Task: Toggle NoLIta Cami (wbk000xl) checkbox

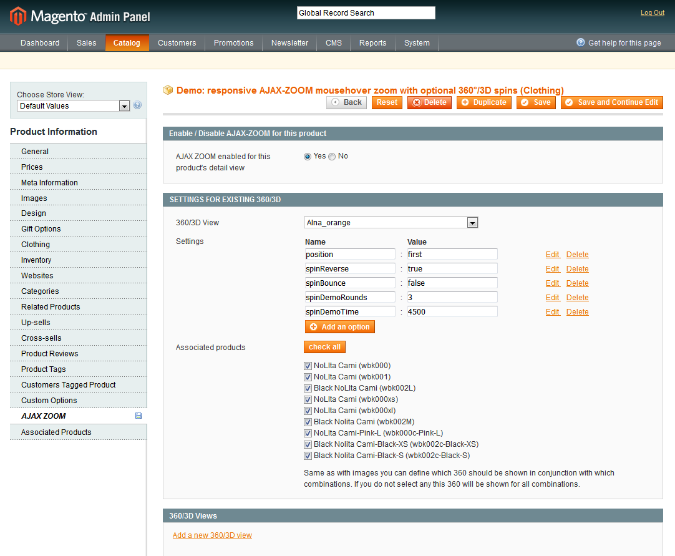Action: (308, 411)
